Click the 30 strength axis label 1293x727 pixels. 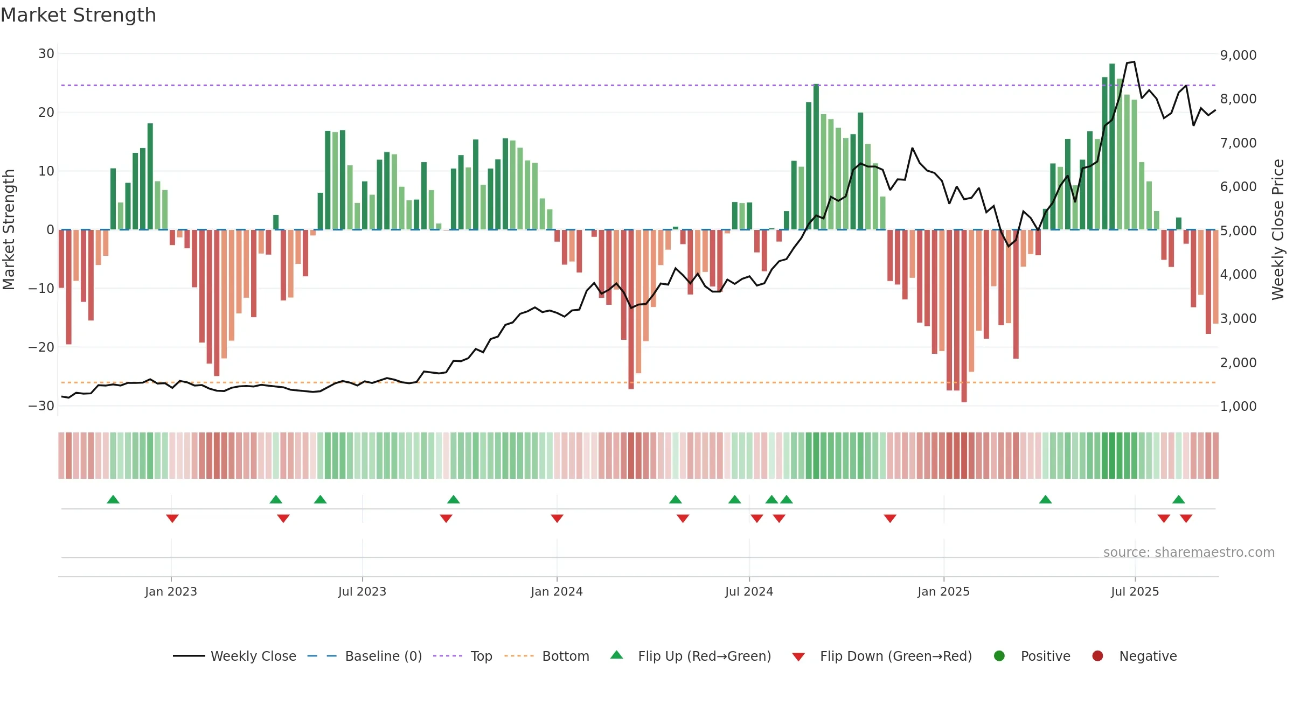(46, 53)
